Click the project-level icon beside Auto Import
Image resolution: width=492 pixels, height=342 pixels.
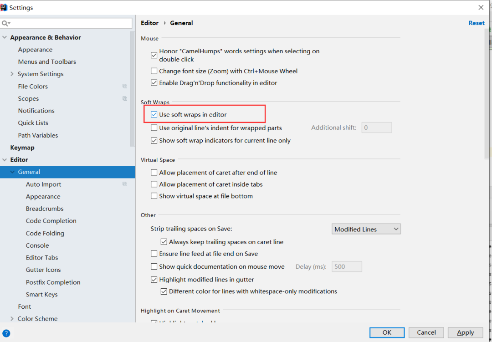(x=125, y=184)
